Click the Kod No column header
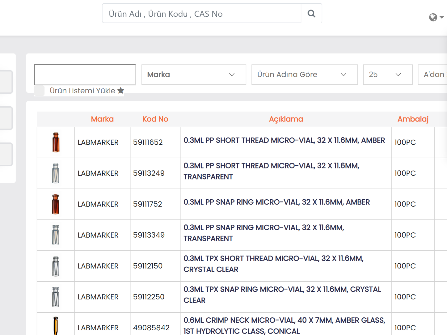Image resolution: width=447 pixels, height=335 pixels. pos(155,119)
